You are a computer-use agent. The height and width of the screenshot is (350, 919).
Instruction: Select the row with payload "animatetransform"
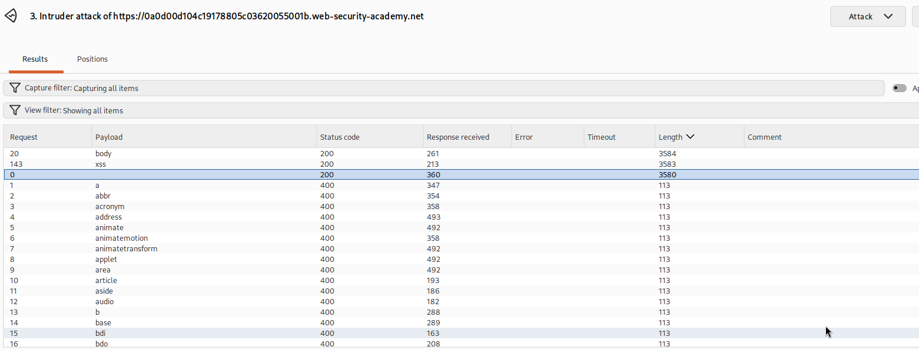[461, 249]
